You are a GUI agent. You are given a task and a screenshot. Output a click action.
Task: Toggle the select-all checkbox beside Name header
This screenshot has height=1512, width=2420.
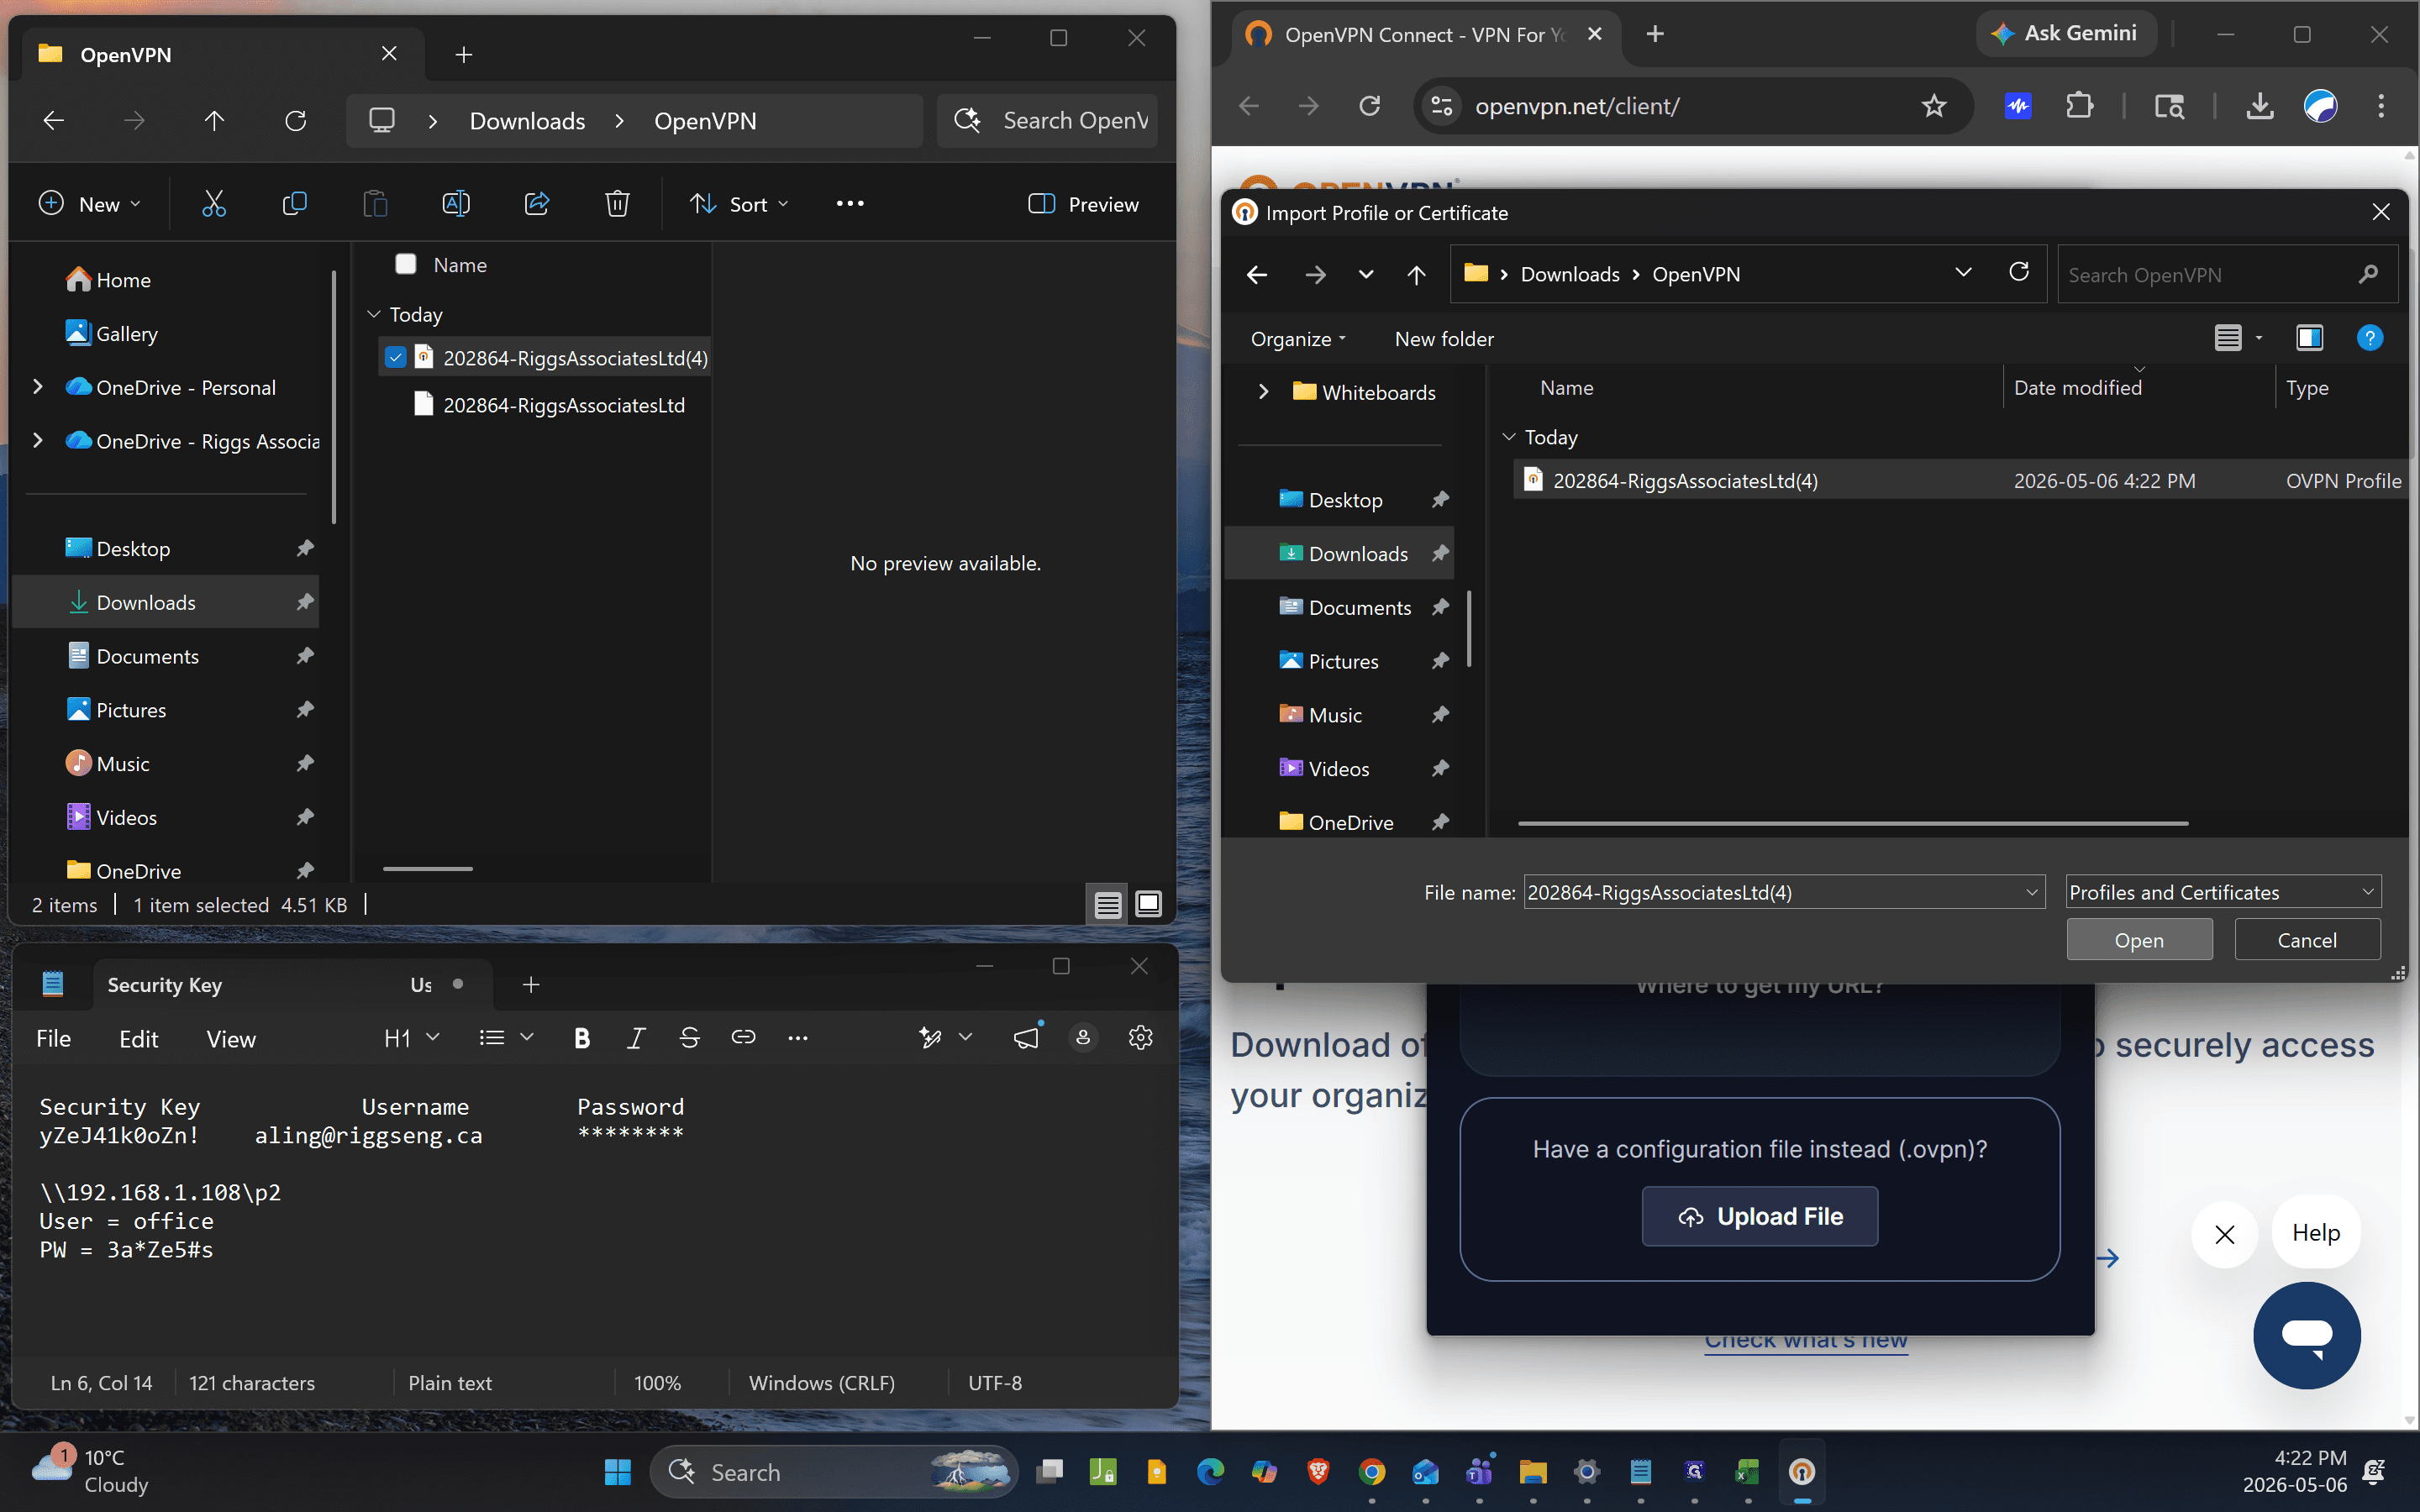point(406,264)
